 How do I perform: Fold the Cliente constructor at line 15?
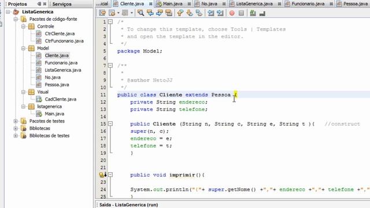(x=110, y=124)
